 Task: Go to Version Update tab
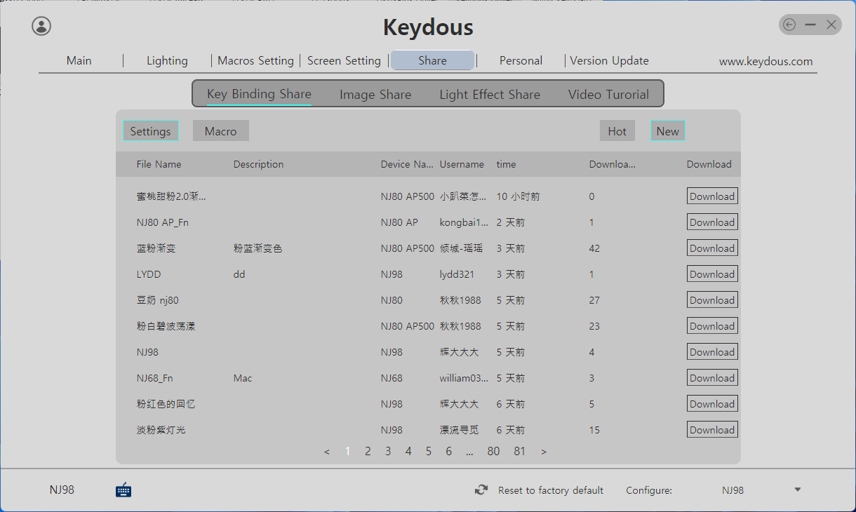point(609,60)
